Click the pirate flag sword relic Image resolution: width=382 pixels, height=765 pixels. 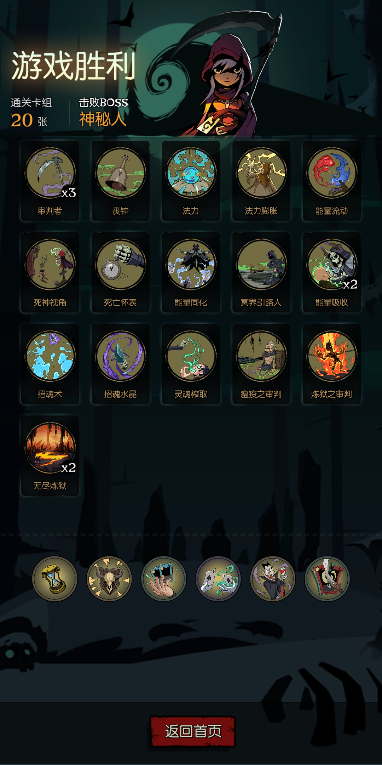click(327, 579)
